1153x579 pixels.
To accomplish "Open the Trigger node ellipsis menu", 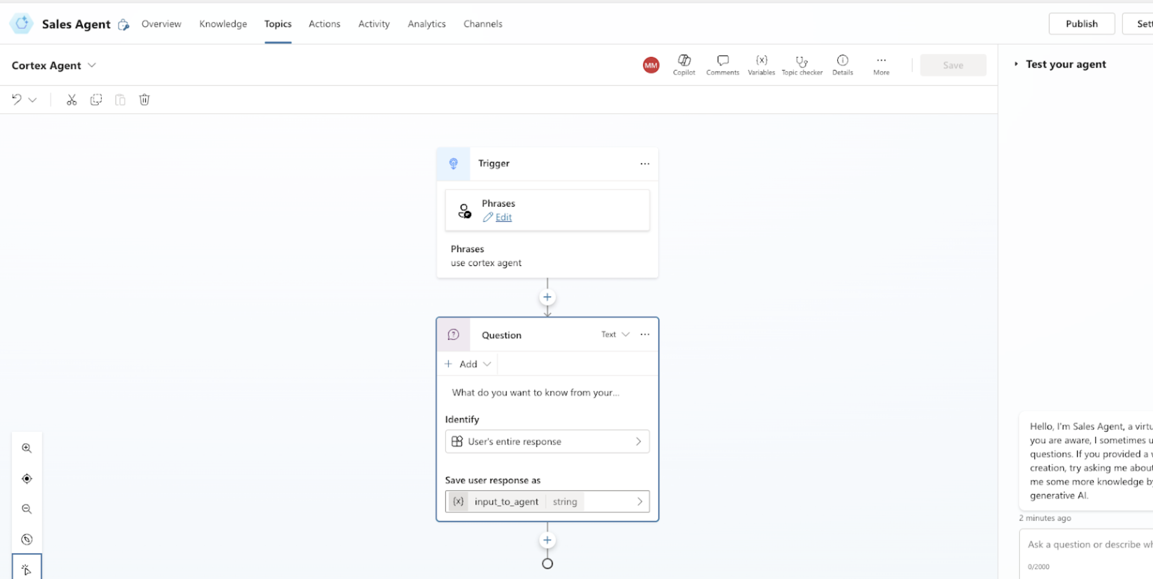I will pos(645,164).
